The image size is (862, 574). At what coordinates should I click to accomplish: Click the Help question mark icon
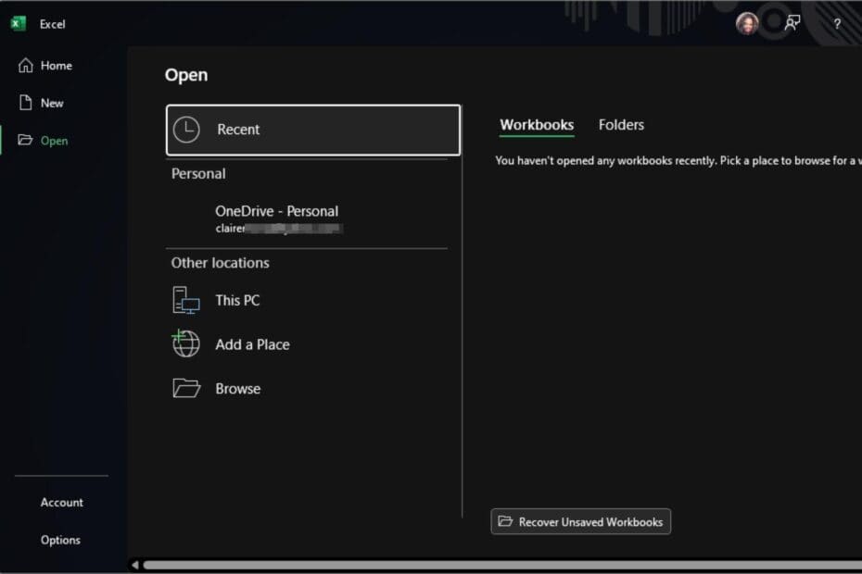pos(837,23)
